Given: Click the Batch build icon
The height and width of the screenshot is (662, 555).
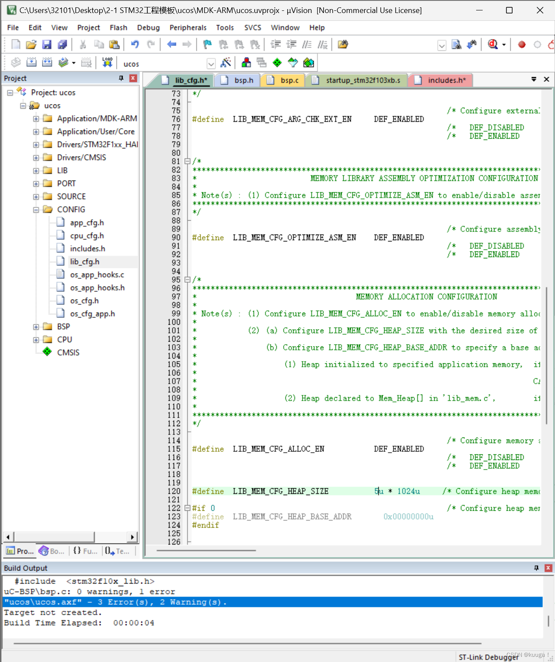Looking at the screenshot, I should [x=63, y=62].
